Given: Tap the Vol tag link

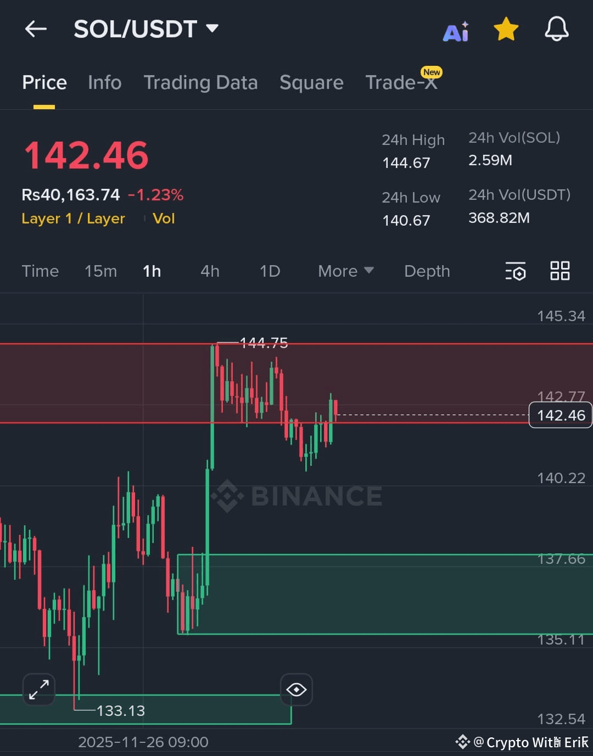Looking at the screenshot, I should coord(164,219).
